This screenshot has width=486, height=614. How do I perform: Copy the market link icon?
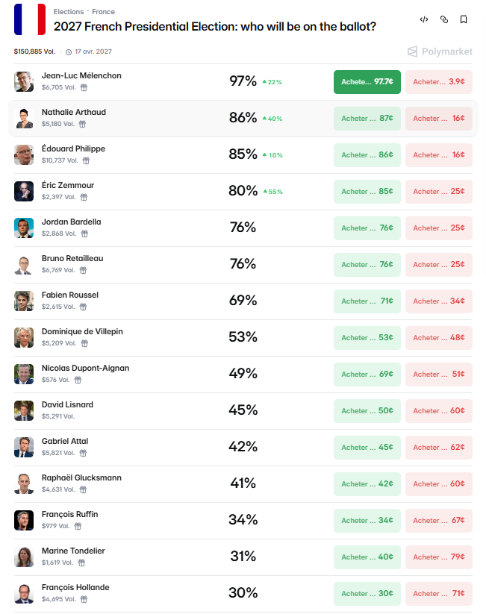click(444, 19)
